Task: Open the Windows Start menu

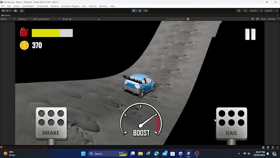Action: coord(83,153)
